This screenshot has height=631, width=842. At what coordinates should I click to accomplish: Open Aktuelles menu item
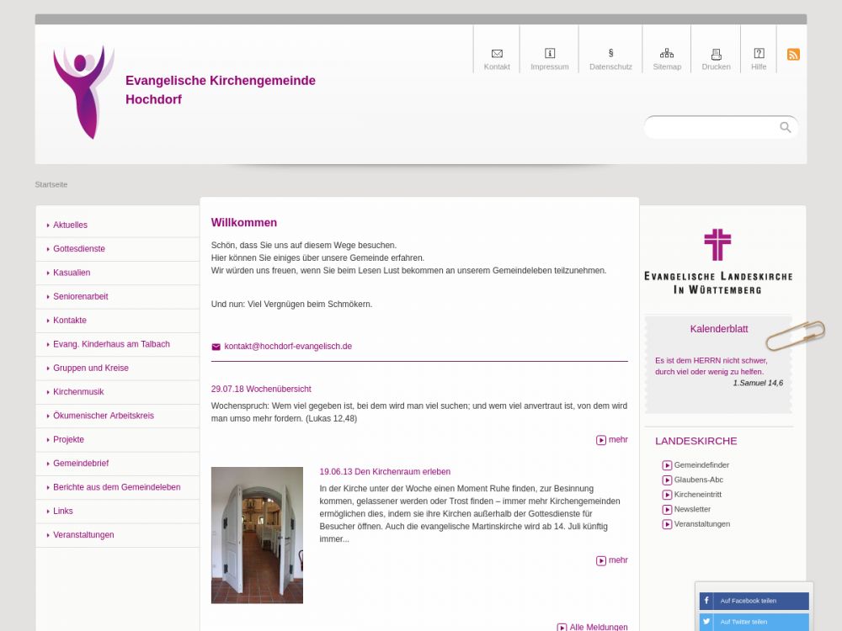(x=70, y=225)
